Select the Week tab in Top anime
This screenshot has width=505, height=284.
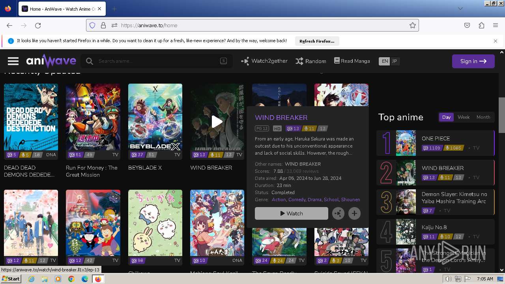464,117
